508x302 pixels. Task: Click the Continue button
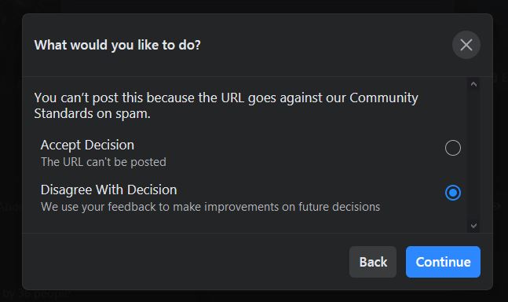(x=443, y=262)
